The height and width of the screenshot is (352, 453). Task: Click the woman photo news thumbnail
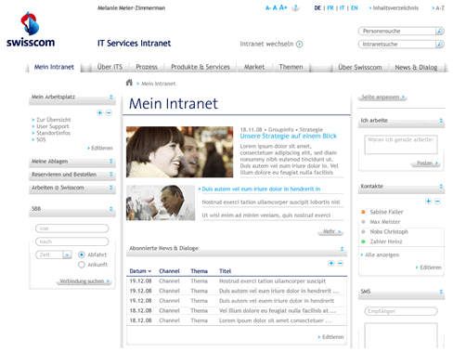pos(179,152)
